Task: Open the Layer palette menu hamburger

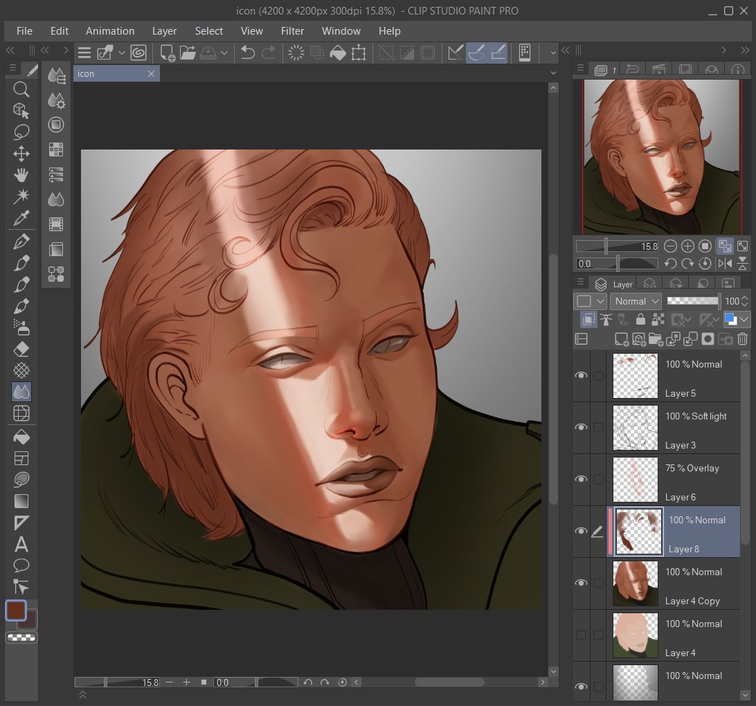Action: coord(580,282)
